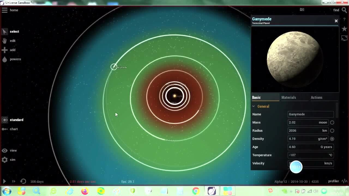The image size is (349, 196).
Task: Select the Mass radio button
Action: pos(332,122)
